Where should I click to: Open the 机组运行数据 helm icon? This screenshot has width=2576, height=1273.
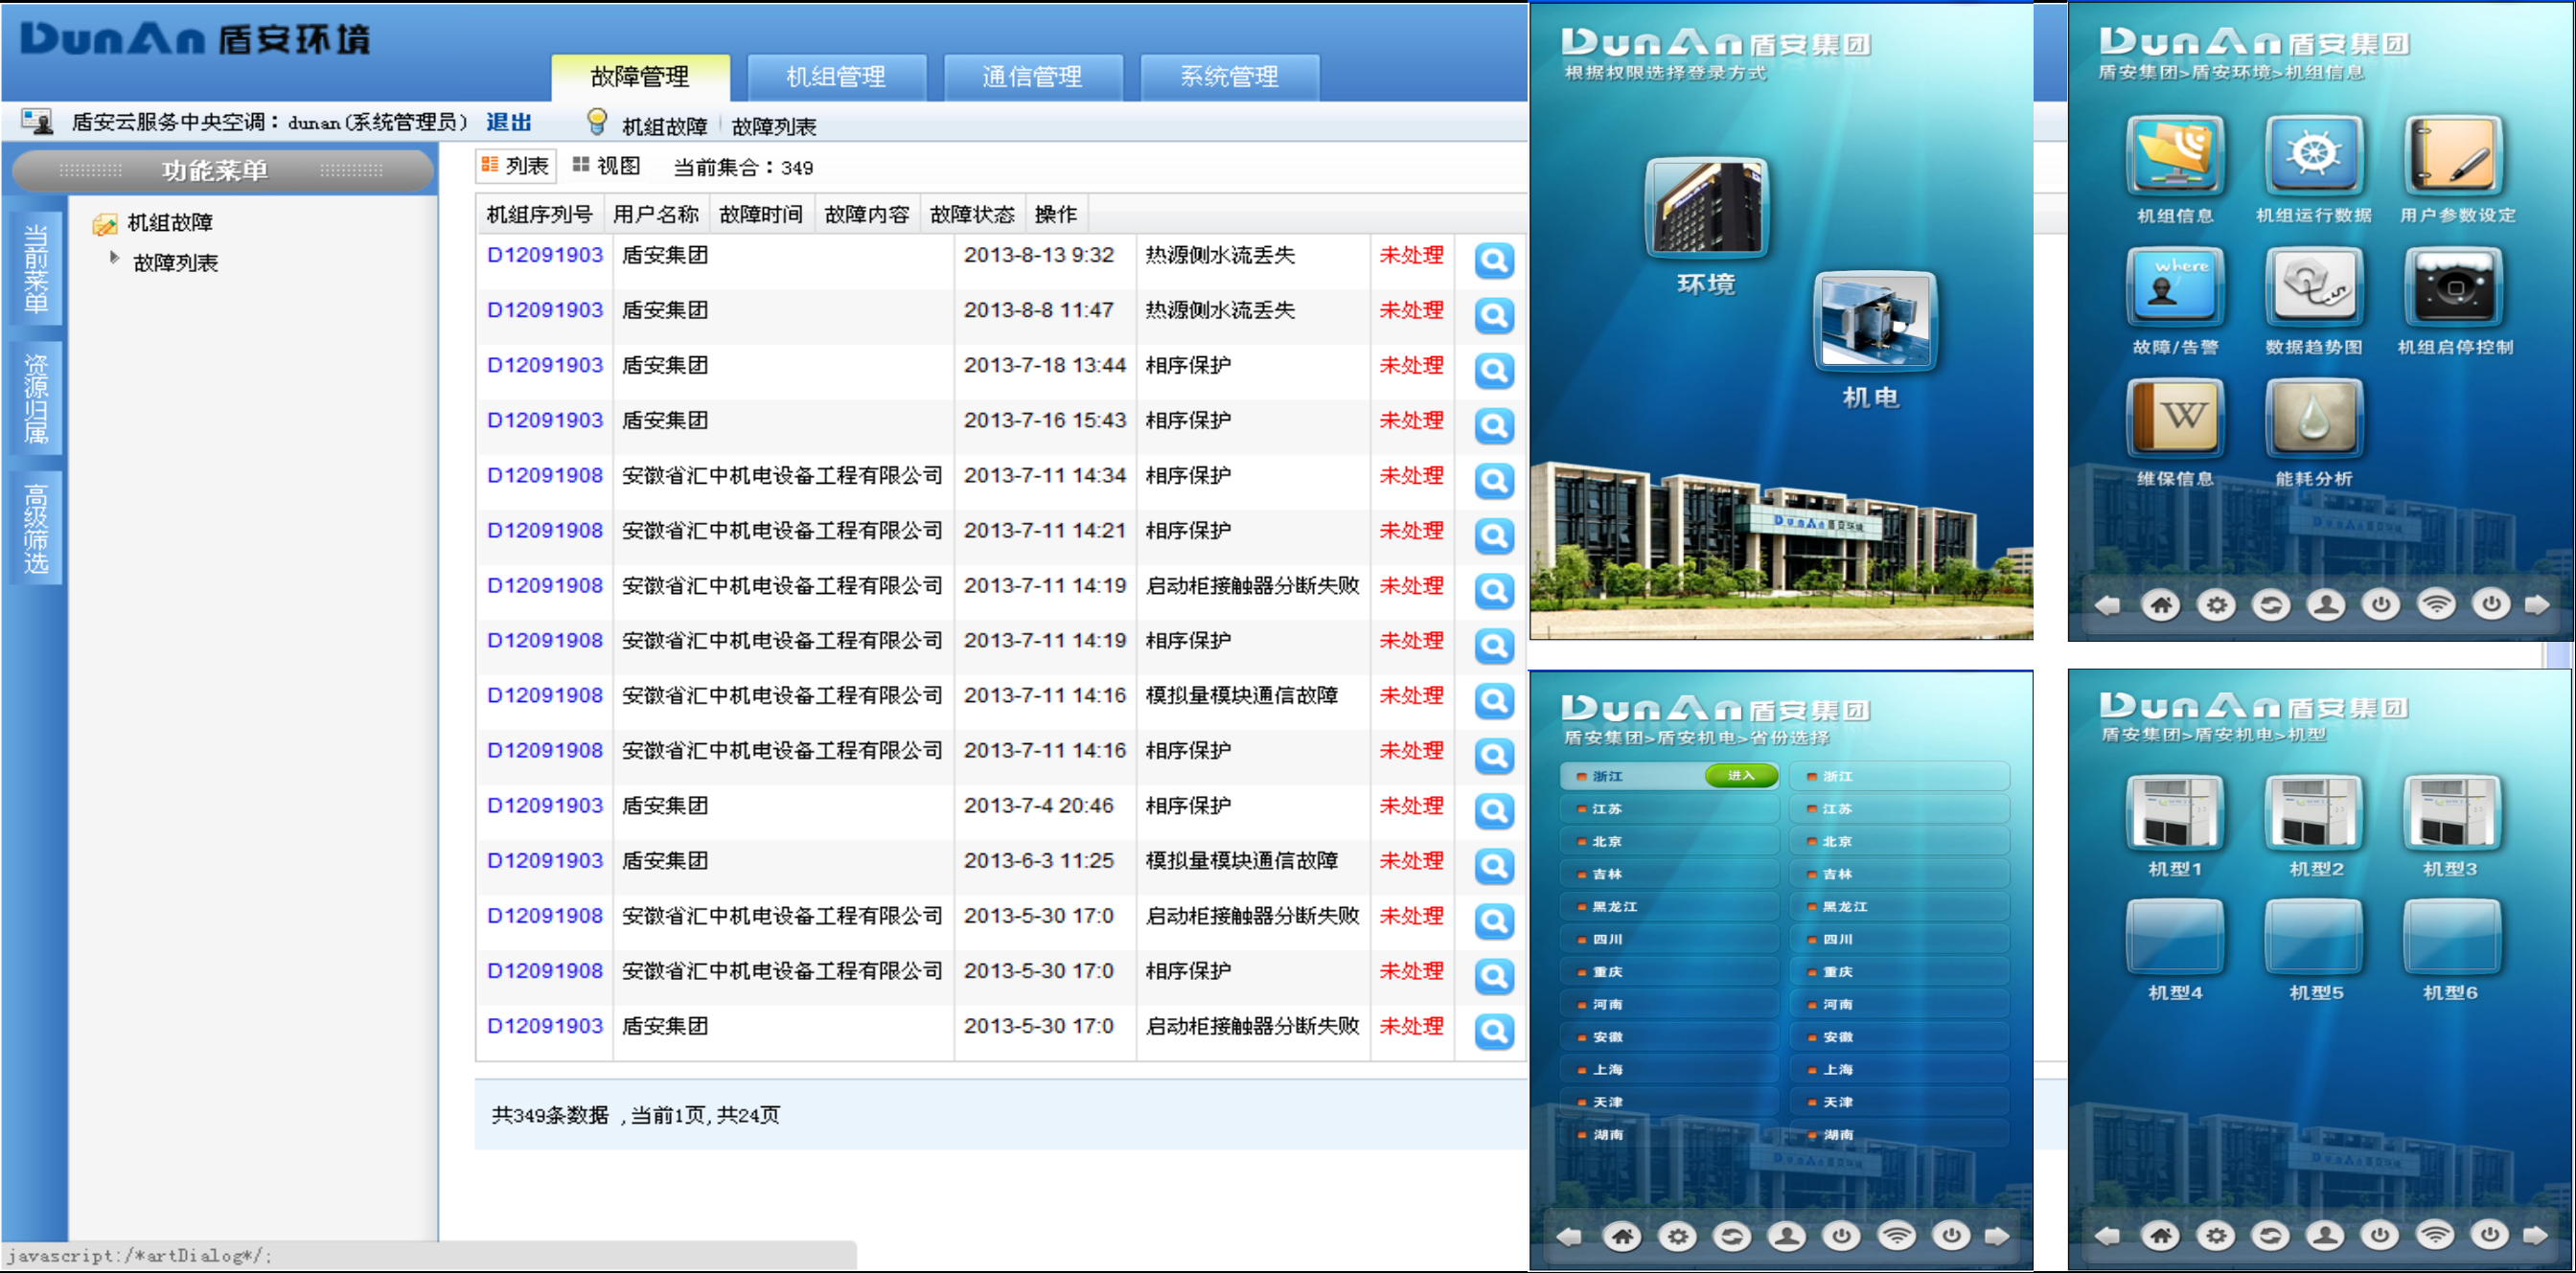(x=2313, y=155)
